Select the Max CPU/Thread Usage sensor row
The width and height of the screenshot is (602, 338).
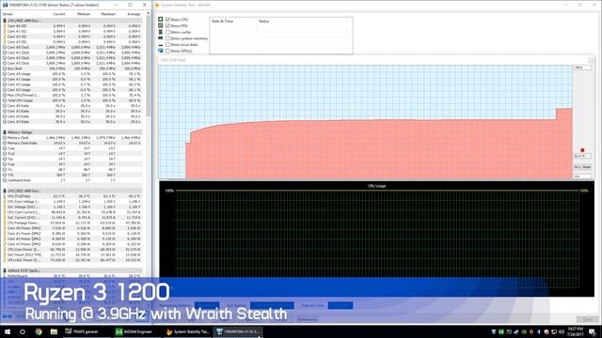point(72,95)
